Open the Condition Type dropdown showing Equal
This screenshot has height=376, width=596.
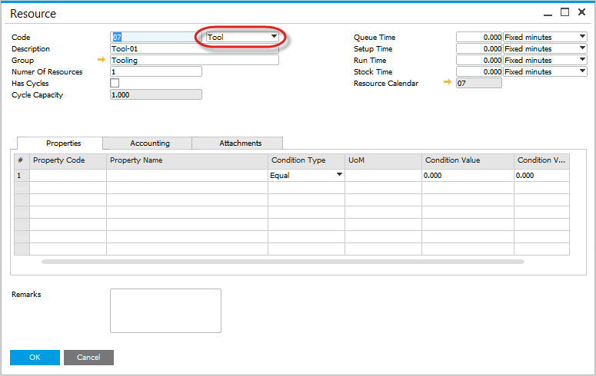point(306,175)
